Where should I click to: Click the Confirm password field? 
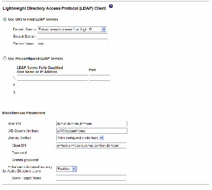pyautogui.click(x=85, y=160)
